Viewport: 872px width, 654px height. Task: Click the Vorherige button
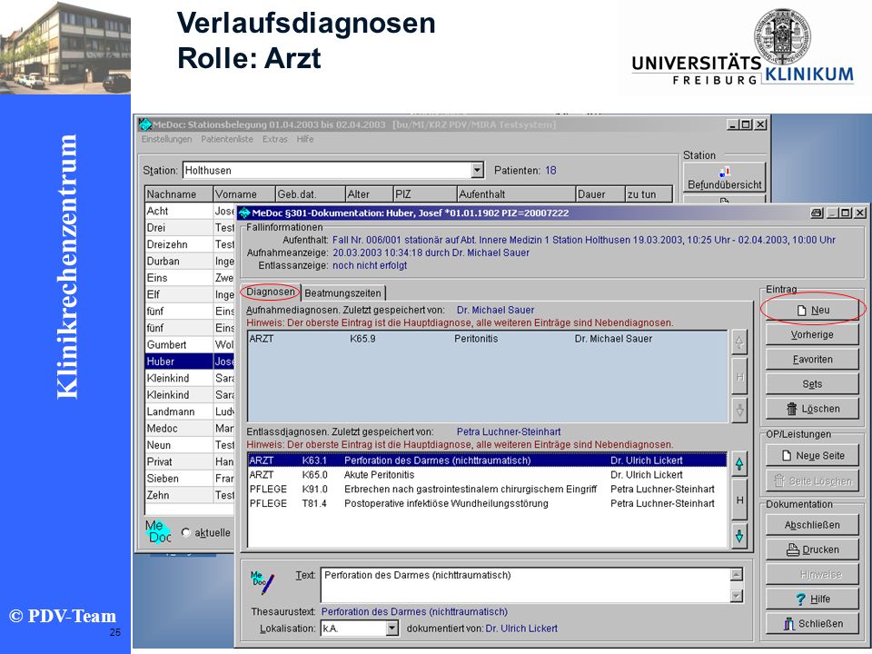click(x=812, y=335)
